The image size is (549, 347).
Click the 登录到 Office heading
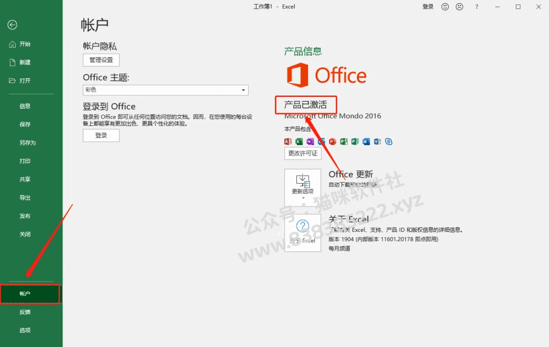point(109,106)
